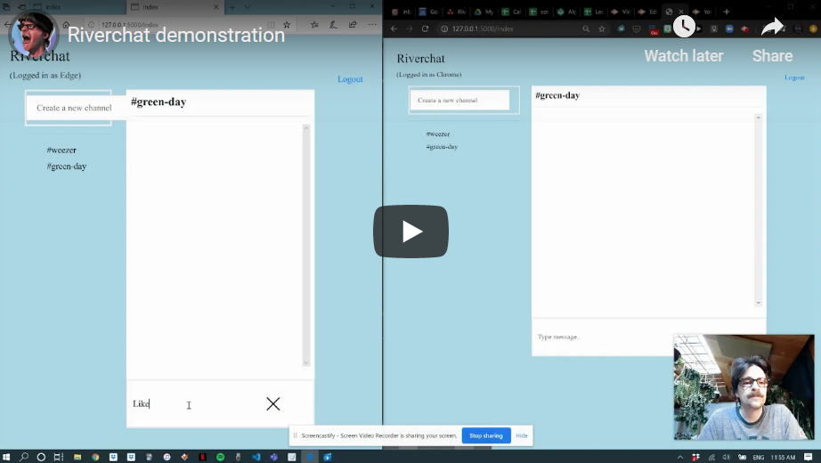Click the up arrow of the Chrome chat scrollbar
This screenshot has width=821, height=463.
[758, 118]
